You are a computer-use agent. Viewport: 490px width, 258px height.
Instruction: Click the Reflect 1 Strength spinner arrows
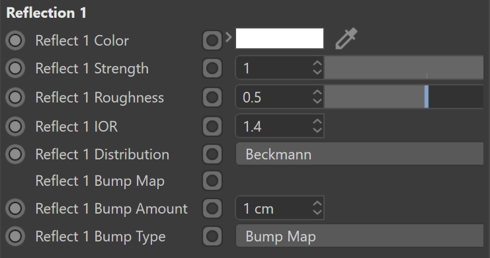[317, 68]
